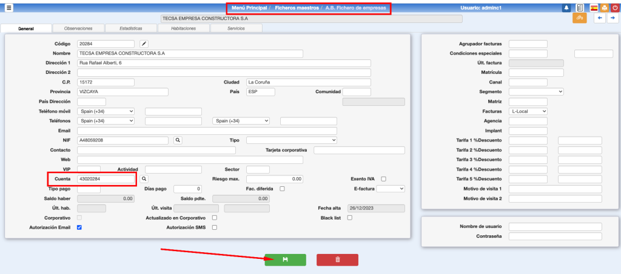Open the Facturas L-Local dropdown
This screenshot has height=274, width=621.
click(x=528, y=111)
